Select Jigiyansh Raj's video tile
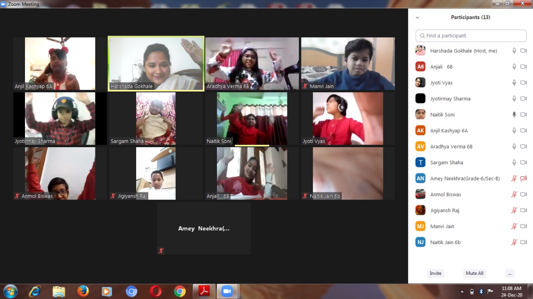The width and height of the screenshot is (533, 299). click(x=156, y=173)
